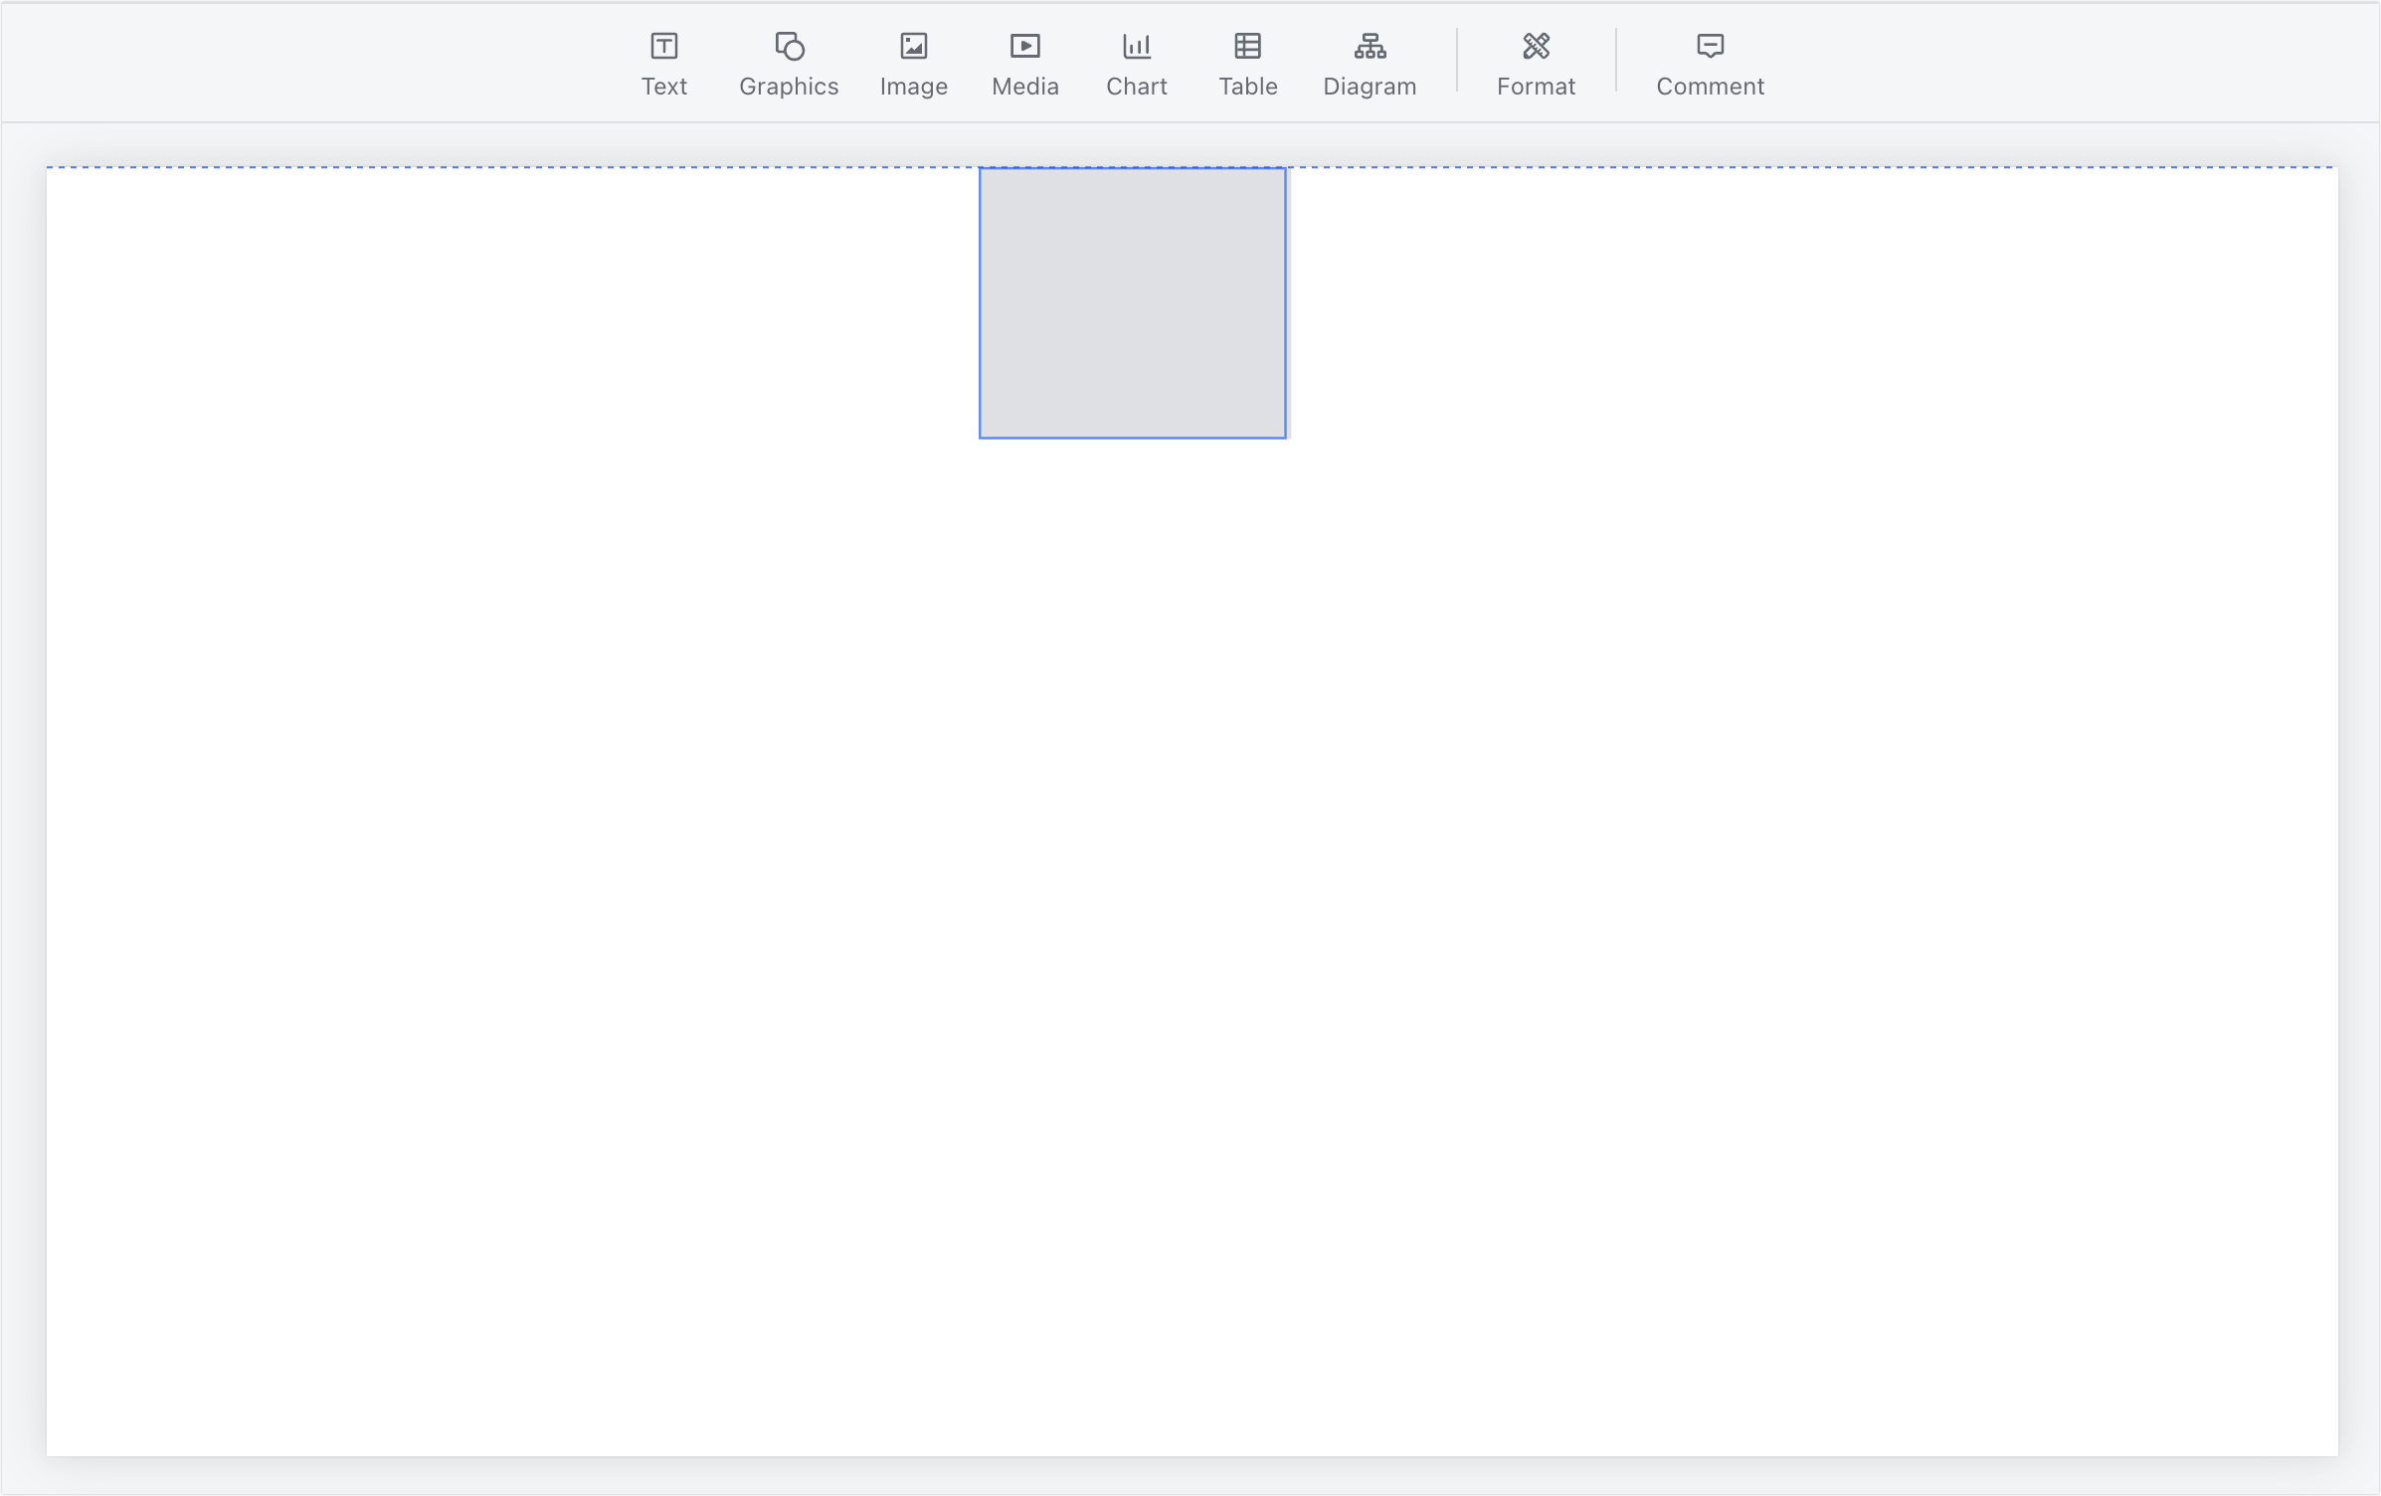This screenshot has height=1496, width=2381.
Task: Insert an Image using the toolbar icon
Action: (913, 46)
